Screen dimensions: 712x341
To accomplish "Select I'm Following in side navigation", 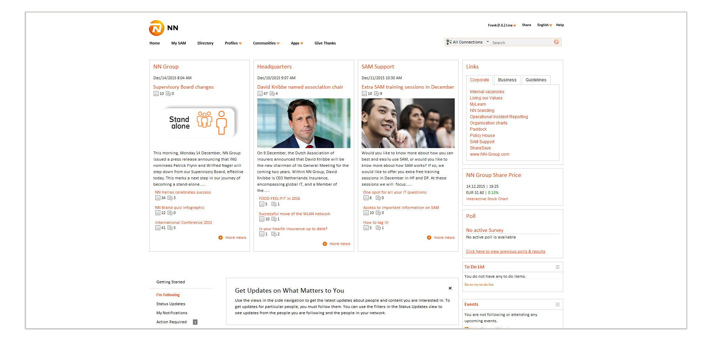I will [x=168, y=295].
